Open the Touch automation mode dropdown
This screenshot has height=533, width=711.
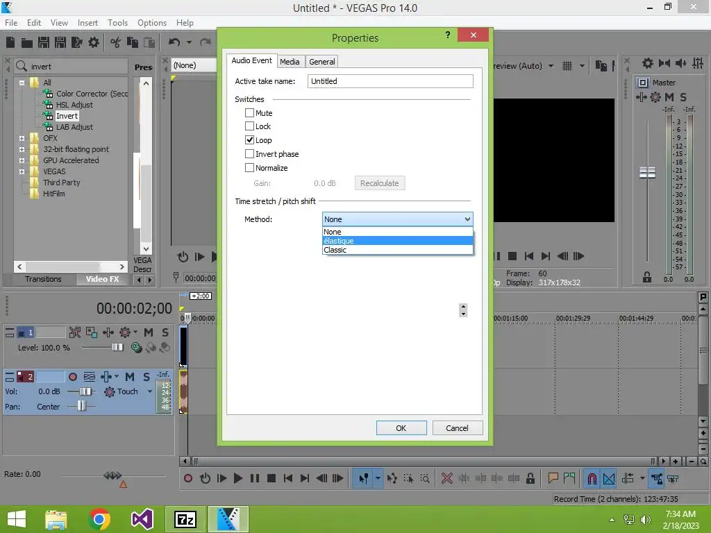pos(150,391)
